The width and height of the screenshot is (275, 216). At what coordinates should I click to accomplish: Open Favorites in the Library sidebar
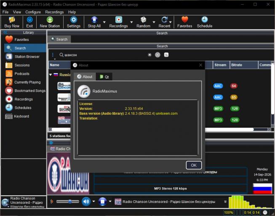point(25,40)
